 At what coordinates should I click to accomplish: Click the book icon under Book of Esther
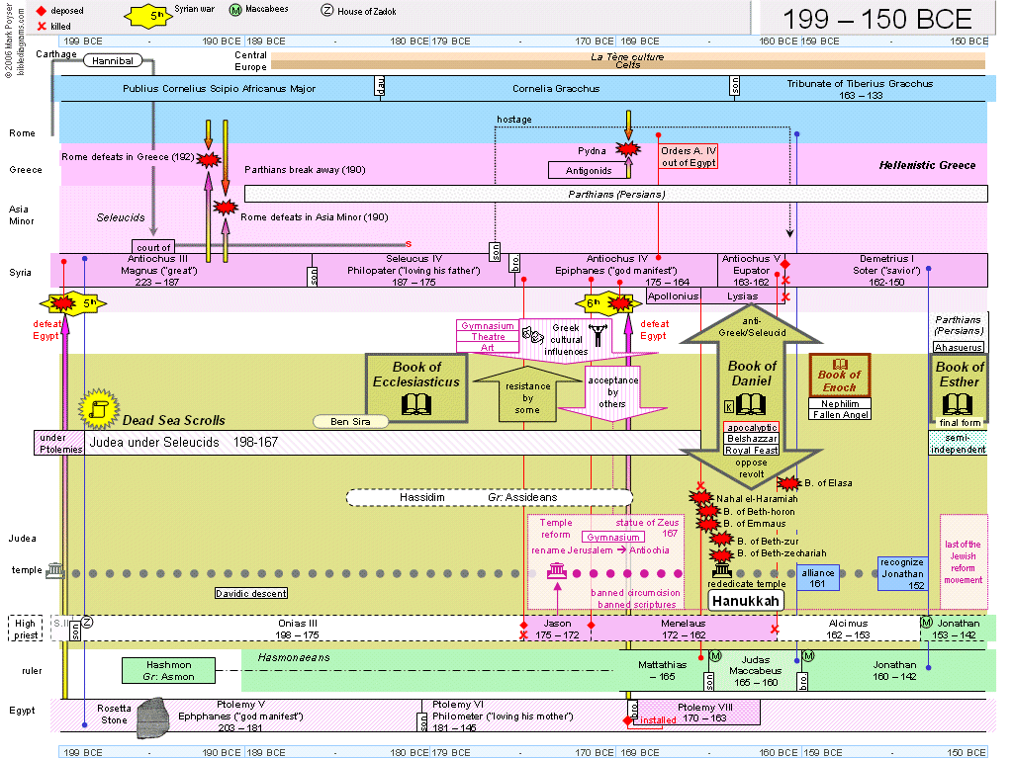pyautogui.click(x=959, y=403)
